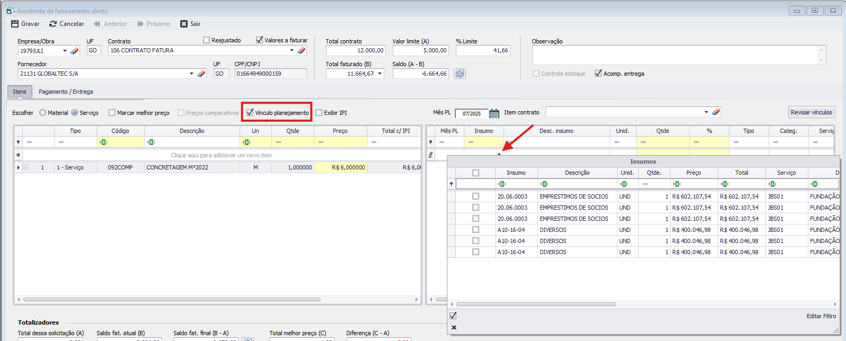Check the Reajustado checkbox
This screenshot has height=341, width=846.
coord(207,40)
